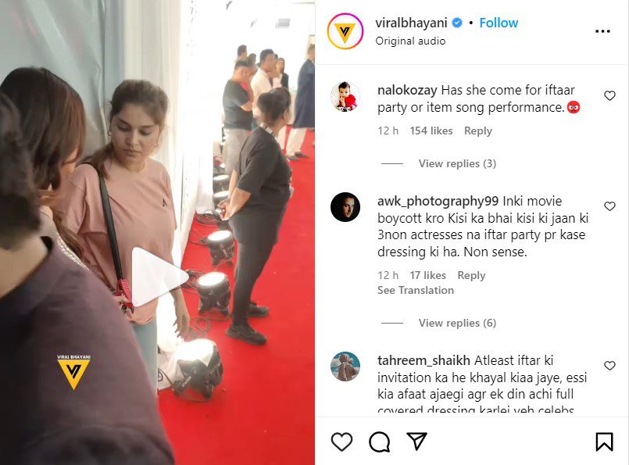Expand View replies (6)
This screenshot has width=629, height=465.
(x=457, y=323)
